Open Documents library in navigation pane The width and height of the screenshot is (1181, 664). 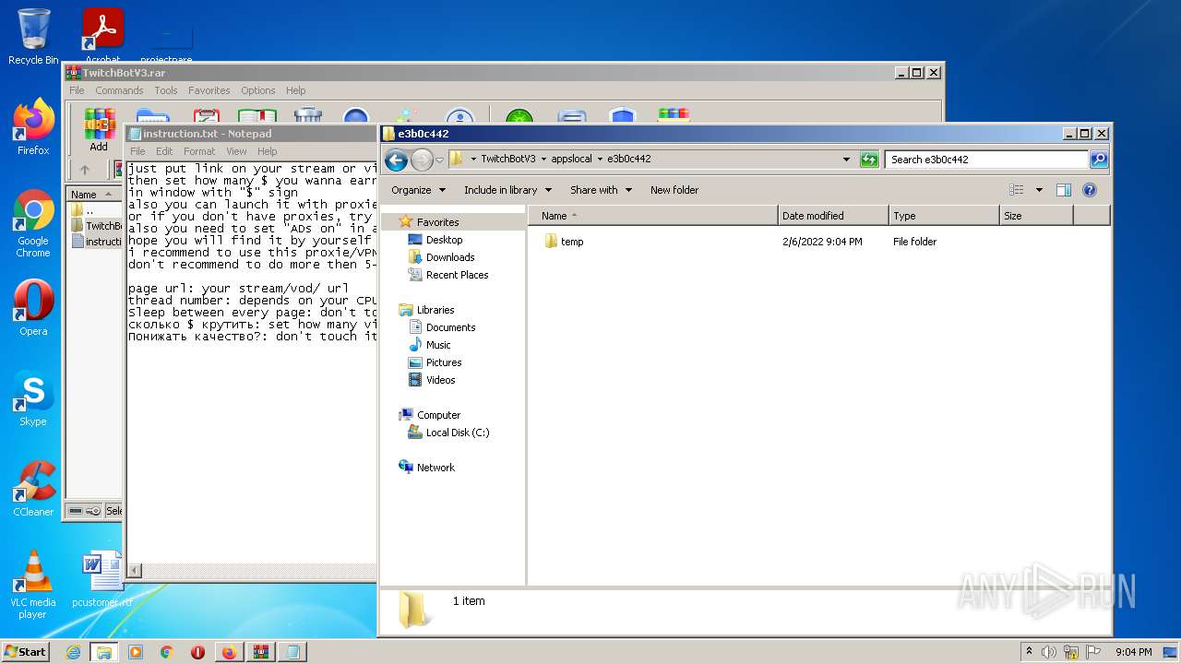pyautogui.click(x=441, y=327)
